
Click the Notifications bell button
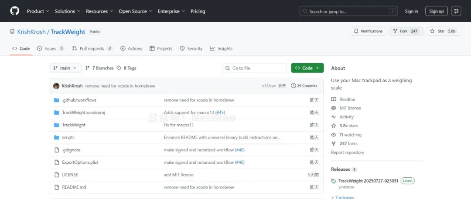coord(368,31)
